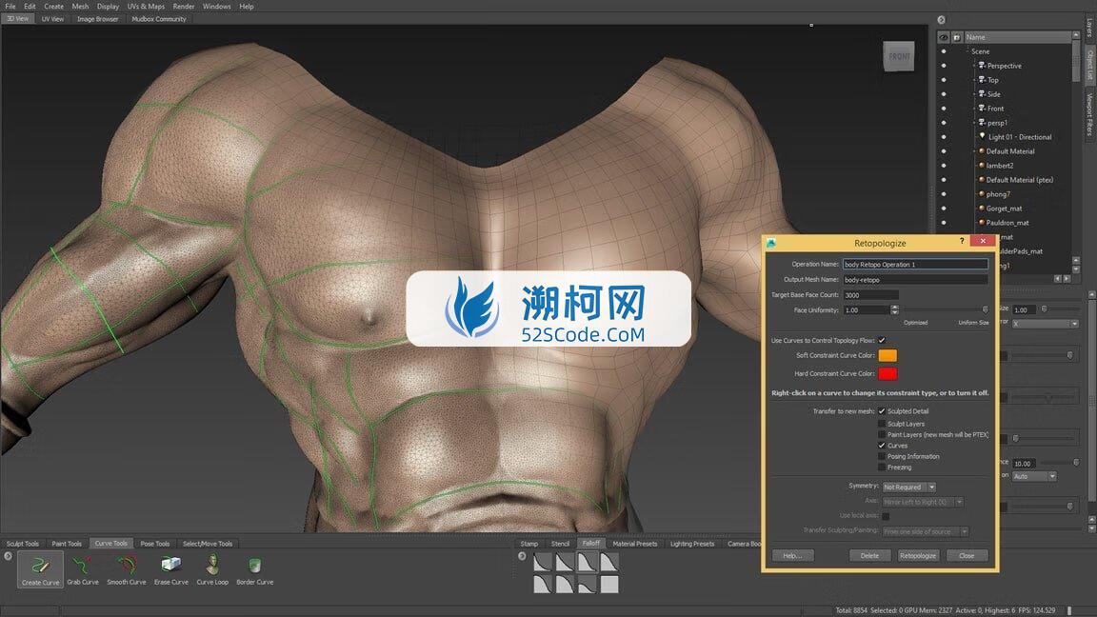
Task: Pick the Hard Constraint Curve red swatch
Action: (888, 373)
